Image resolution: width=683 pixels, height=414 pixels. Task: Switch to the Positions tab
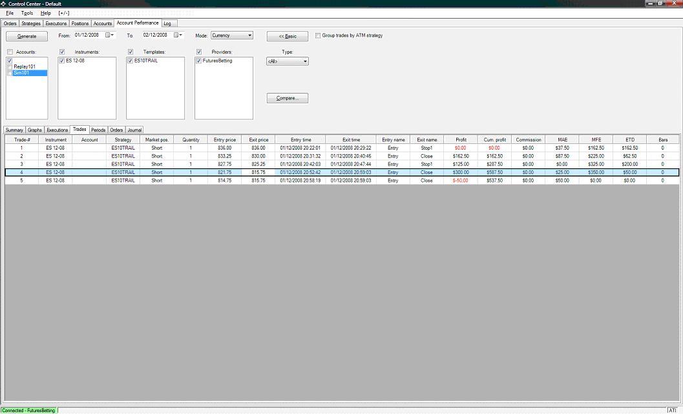pyautogui.click(x=80, y=23)
